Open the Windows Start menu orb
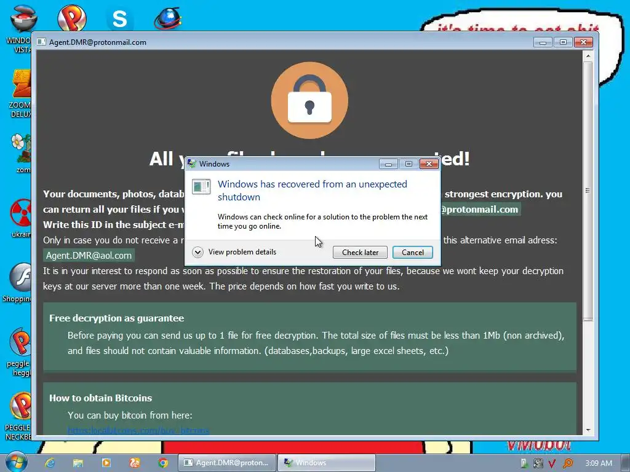630x472 pixels. (16, 462)
